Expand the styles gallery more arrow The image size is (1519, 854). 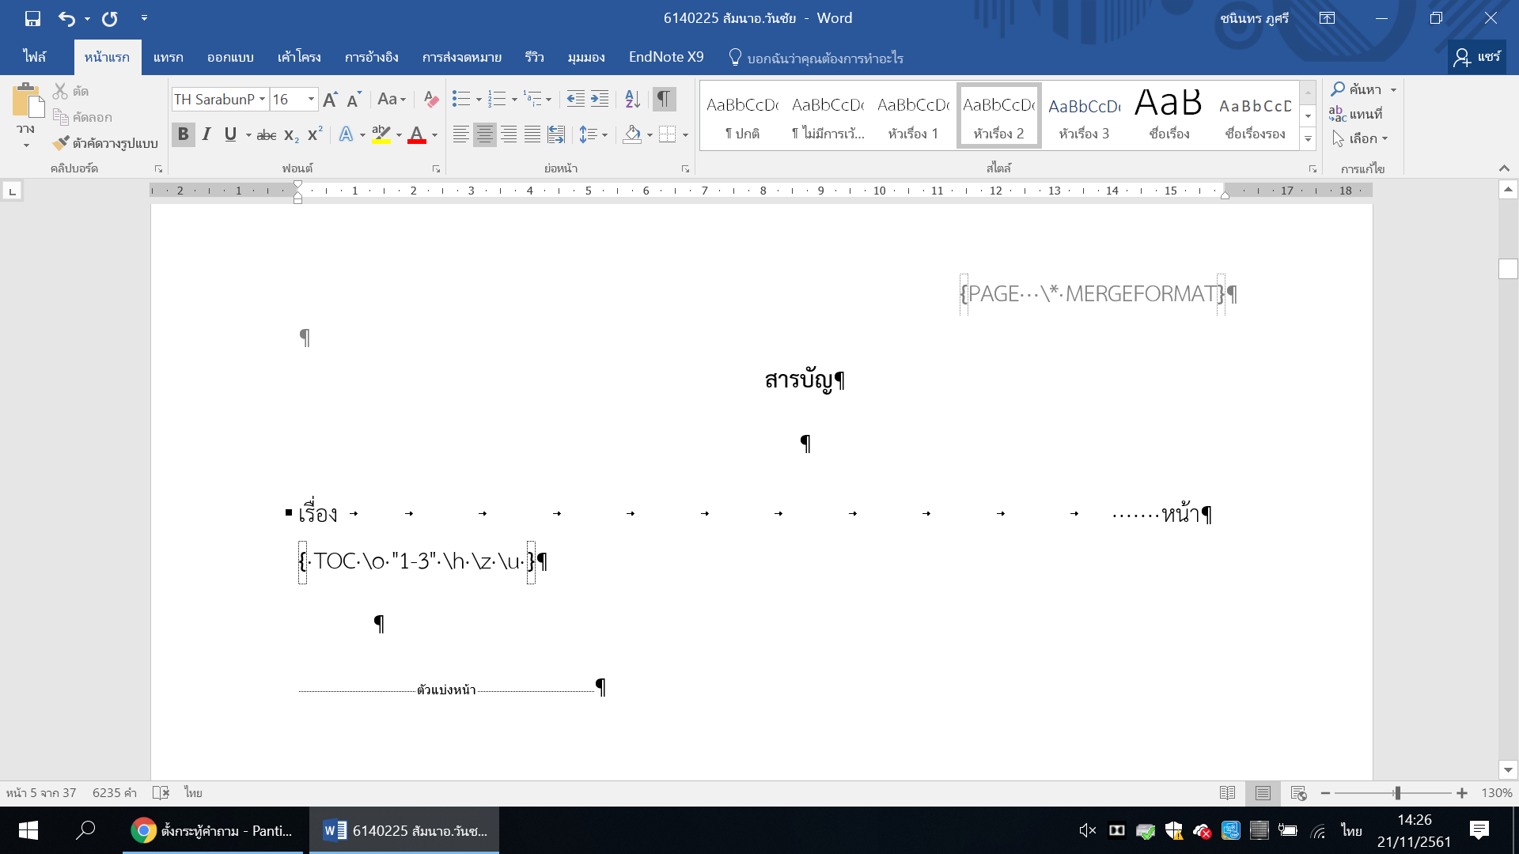[1309, 140]
